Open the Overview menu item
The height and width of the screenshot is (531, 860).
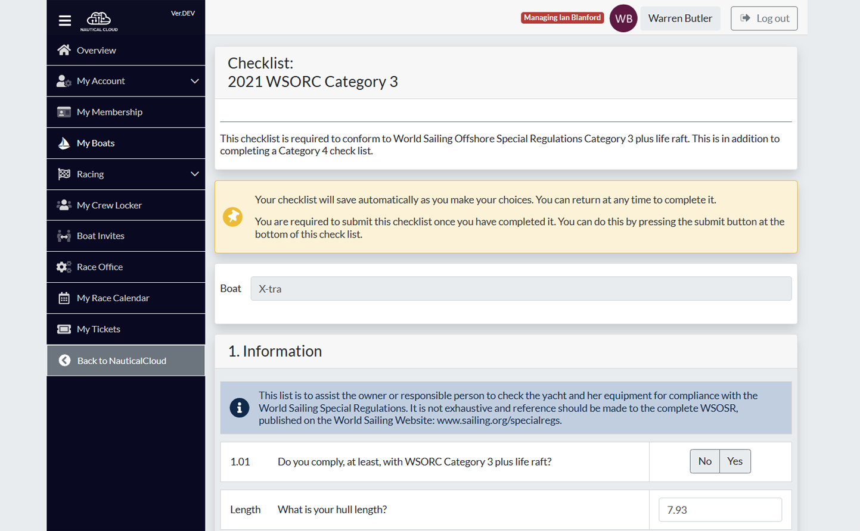(126, 50)
